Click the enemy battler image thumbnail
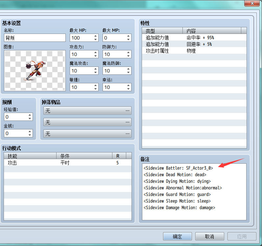Screen dimensions: 262x246 [35, 70]
